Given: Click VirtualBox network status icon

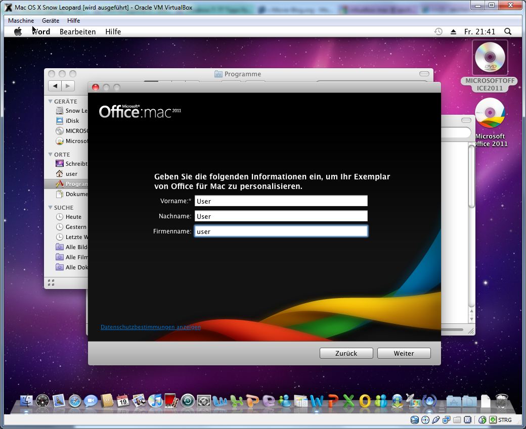Looking at the screenshot, I should tap(447, 419).
